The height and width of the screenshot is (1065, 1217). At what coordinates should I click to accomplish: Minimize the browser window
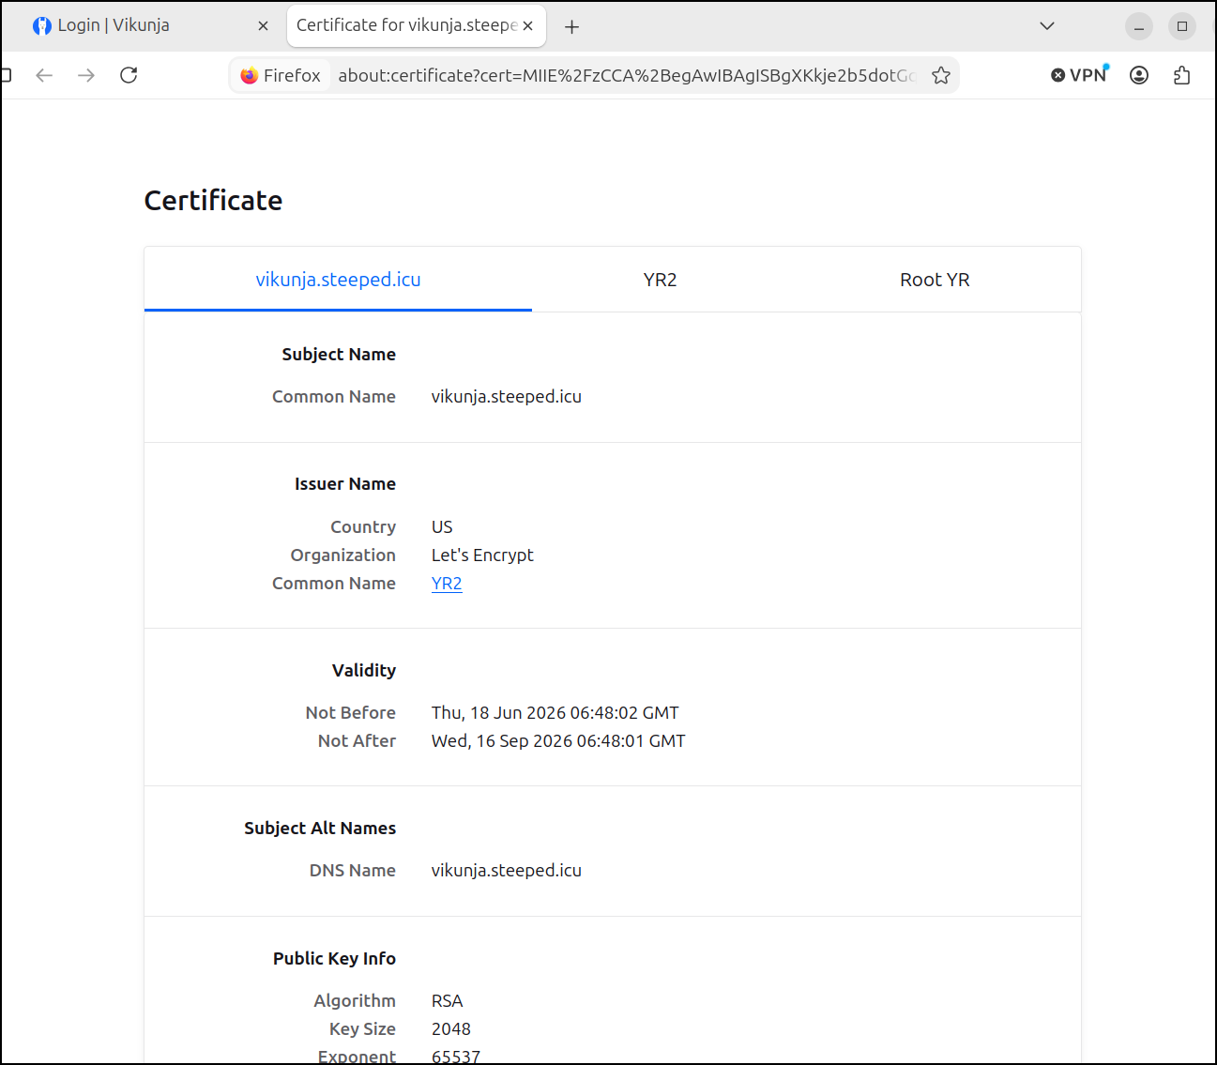tap(1139, 26)
